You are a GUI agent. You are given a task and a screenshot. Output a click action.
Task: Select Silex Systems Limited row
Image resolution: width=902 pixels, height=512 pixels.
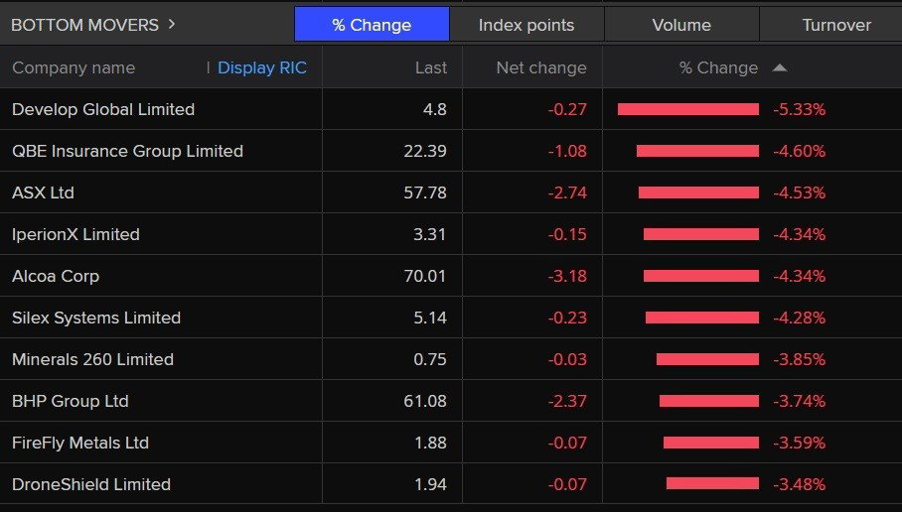pyautogui.click(x=451, y=318)
